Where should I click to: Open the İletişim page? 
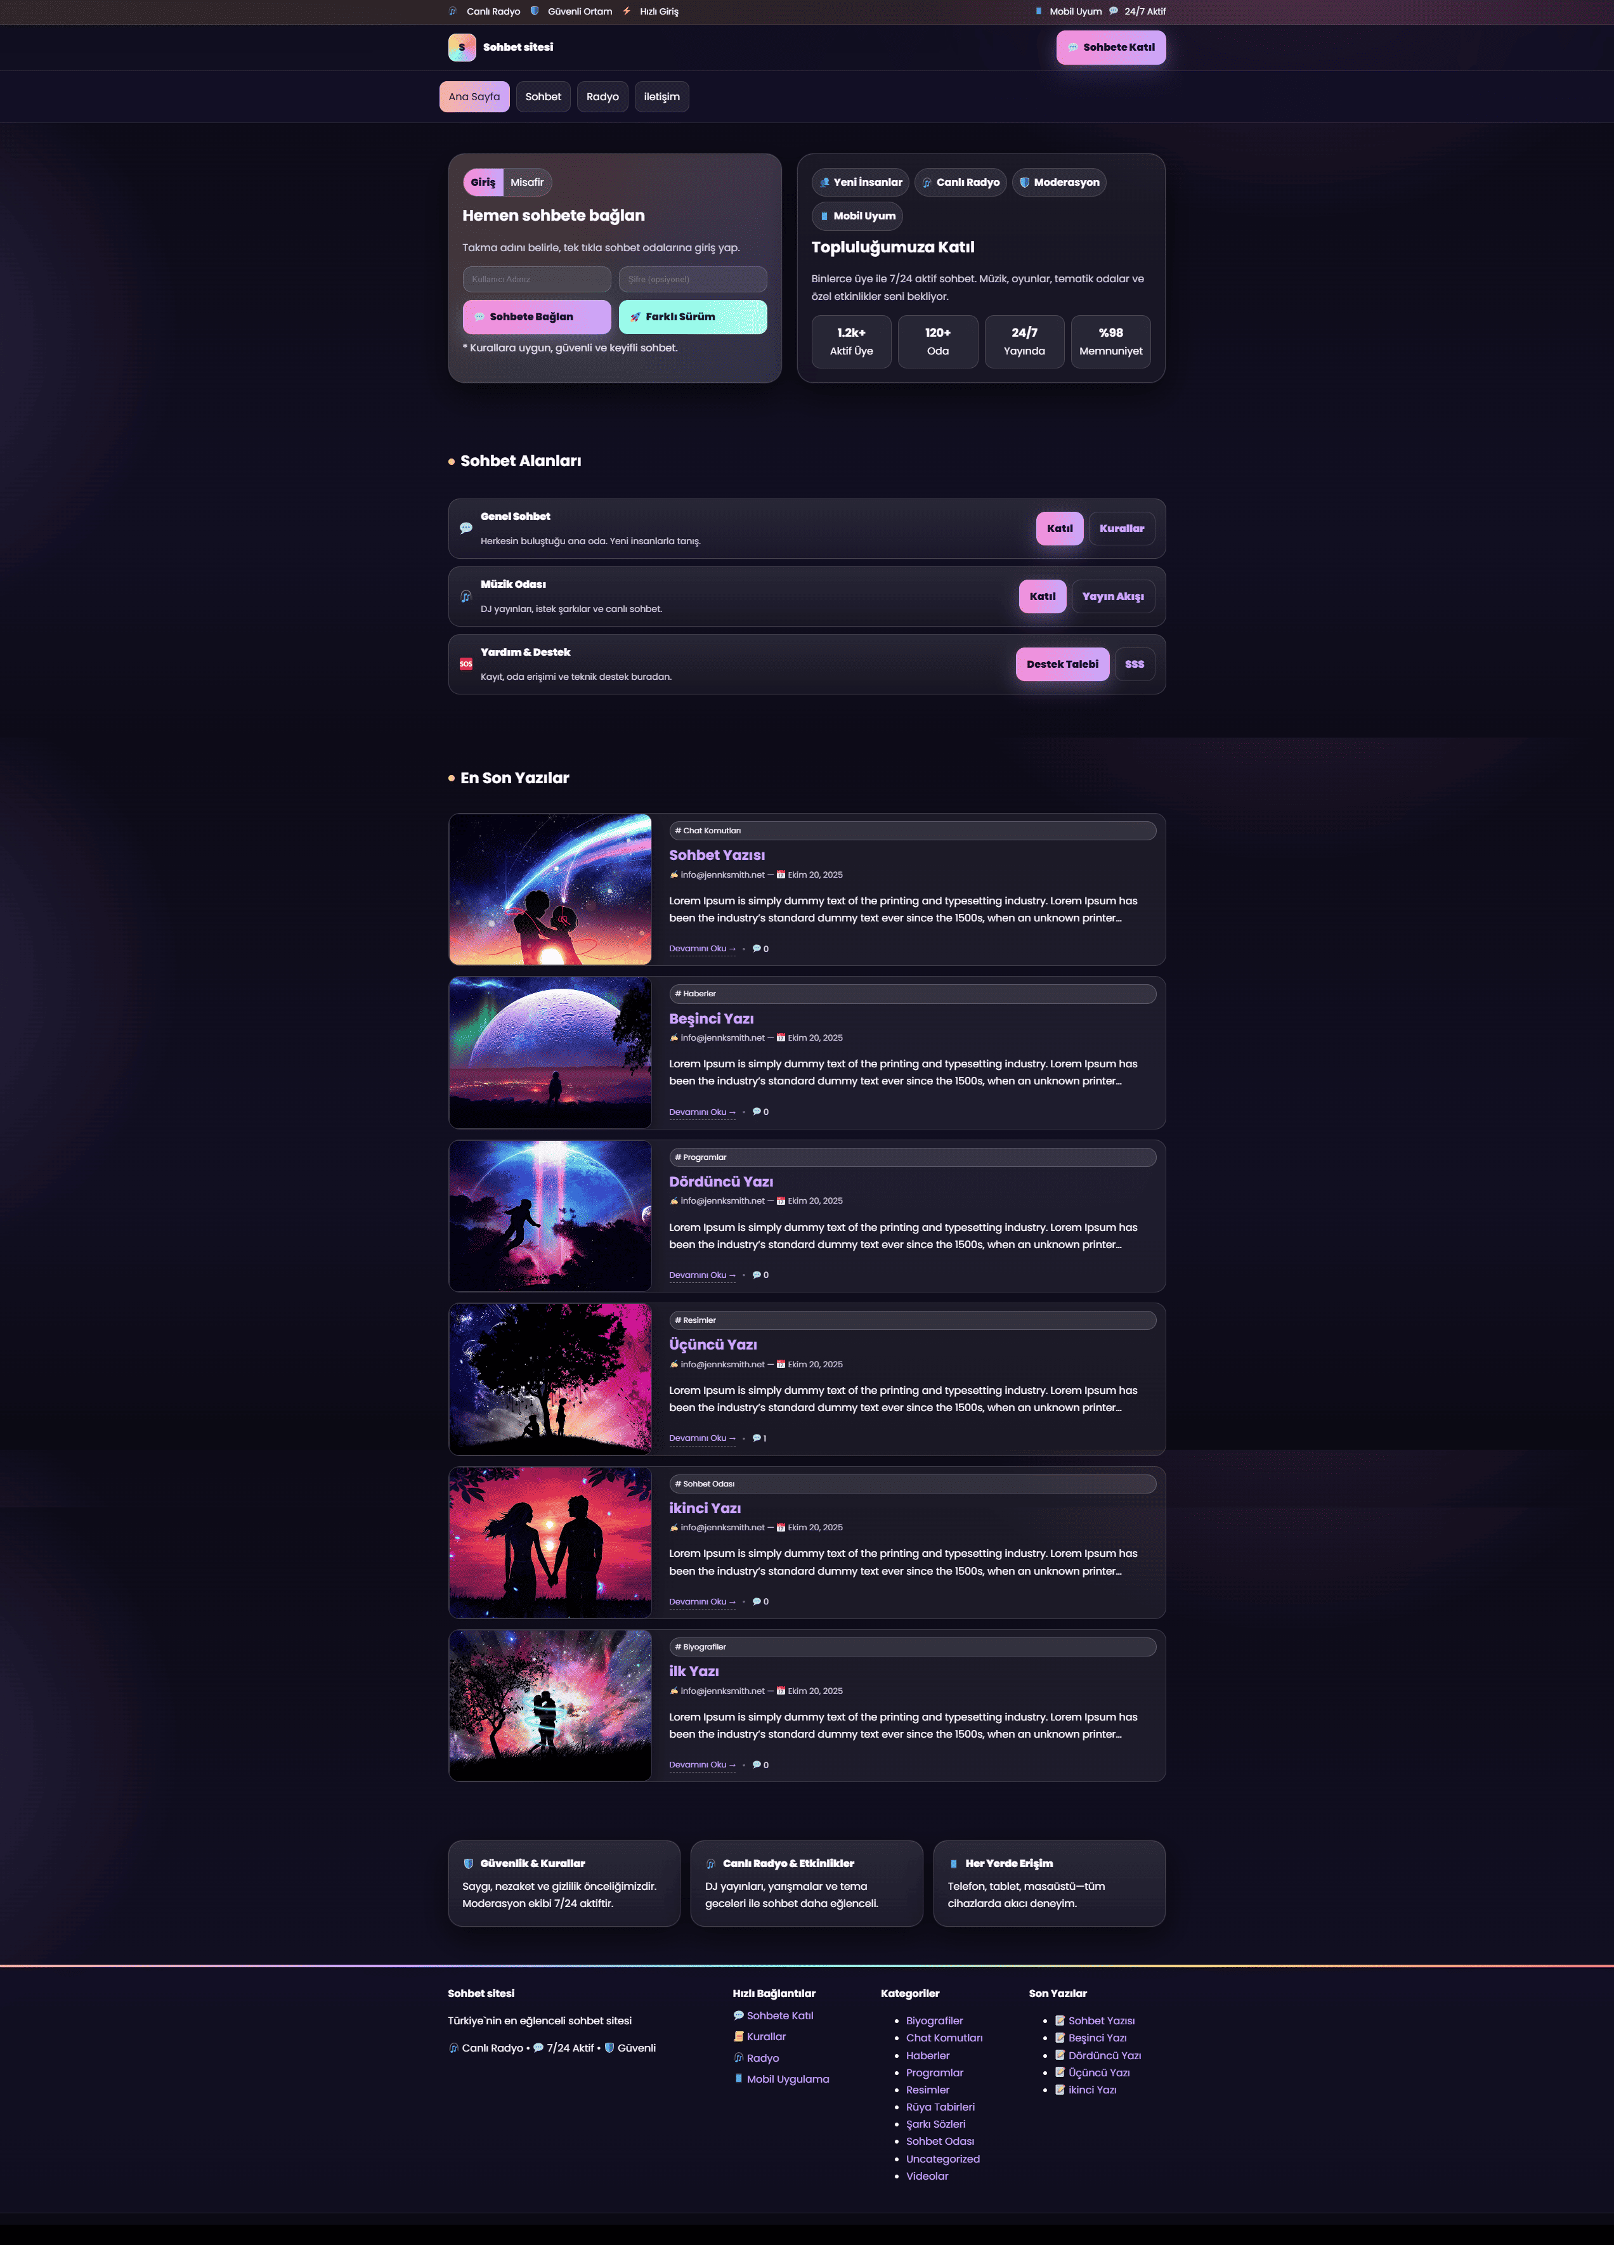tap(661, 96)
